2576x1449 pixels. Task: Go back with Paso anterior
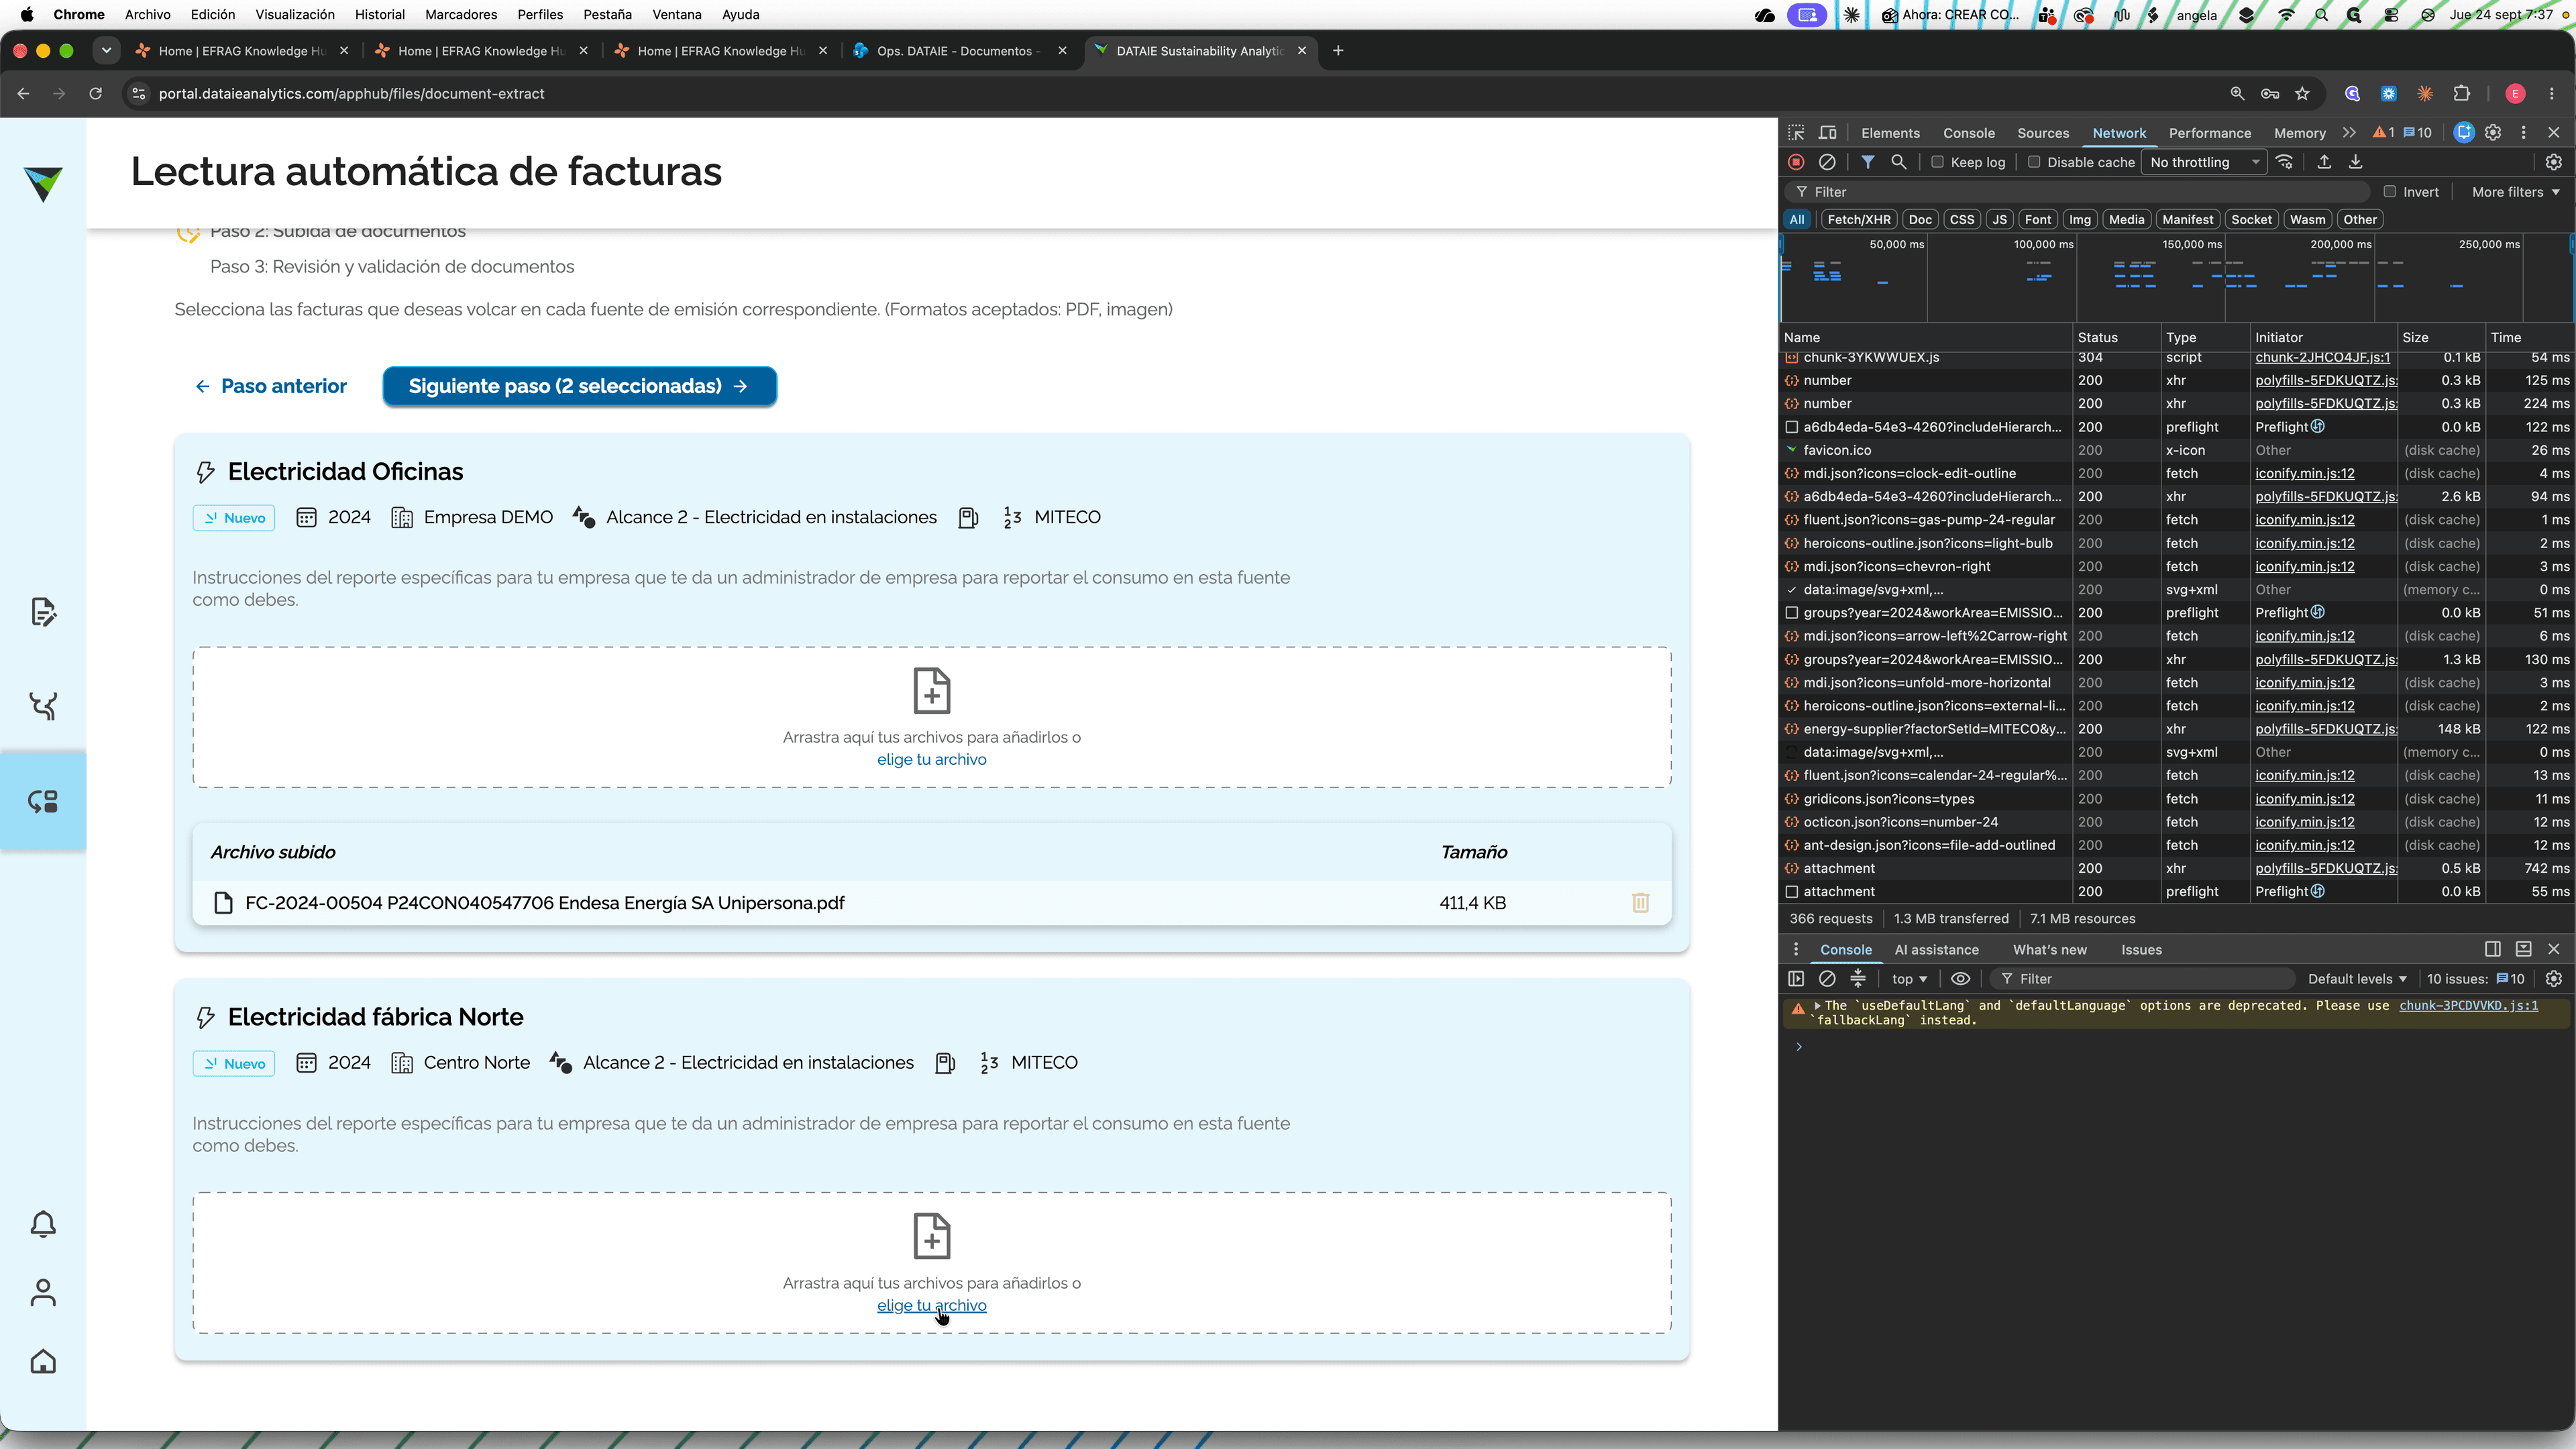[x=270, y=386]
